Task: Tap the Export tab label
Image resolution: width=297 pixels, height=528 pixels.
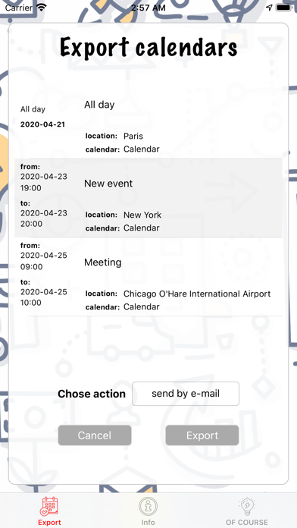Action: 49,523
